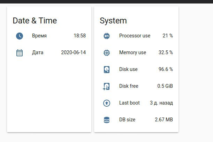Select the System card title
The height and width of the screenshot is (142, 213).
113,21
